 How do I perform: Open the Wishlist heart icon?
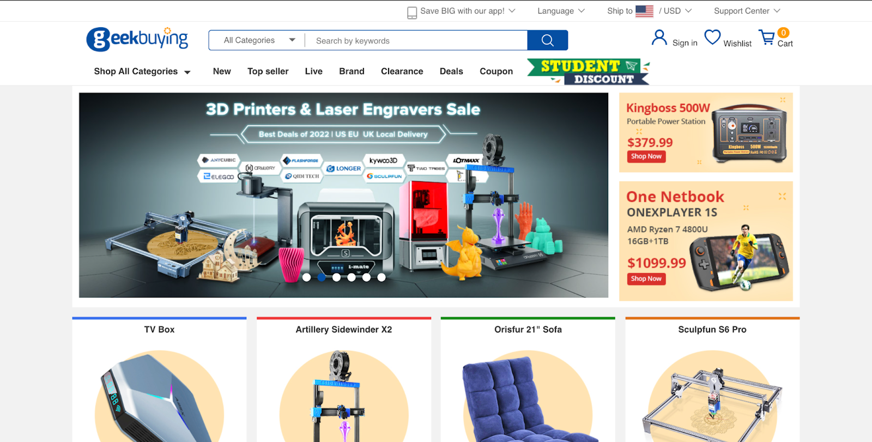tap(712, 38)
